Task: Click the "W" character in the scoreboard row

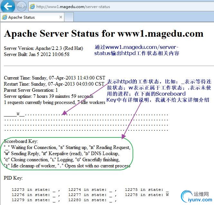Action: [x=18, y=114]
